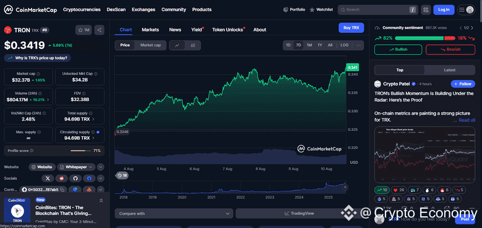Open the hamburger profile menu
The image size is (482, 228).
pos(466,9)
